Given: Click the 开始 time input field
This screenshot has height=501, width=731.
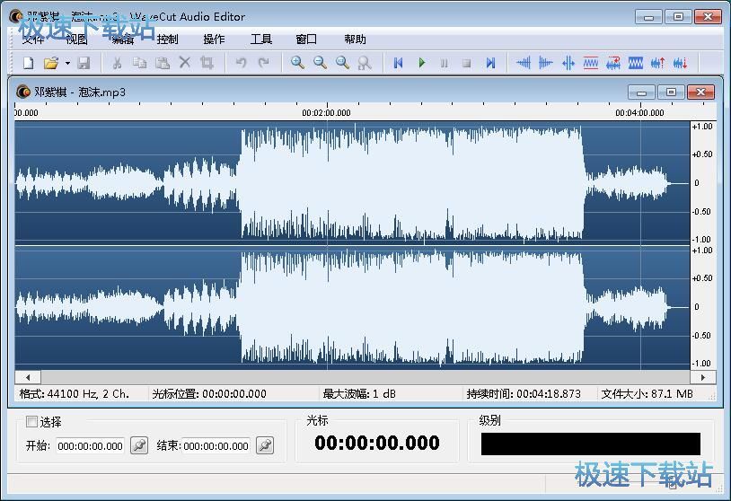Looking at the screenshot, I should [x=90, y=446].
